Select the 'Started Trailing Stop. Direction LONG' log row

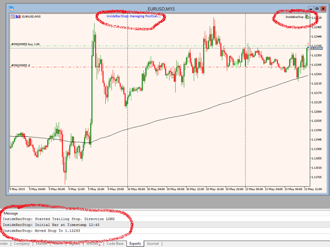(165, 219)
